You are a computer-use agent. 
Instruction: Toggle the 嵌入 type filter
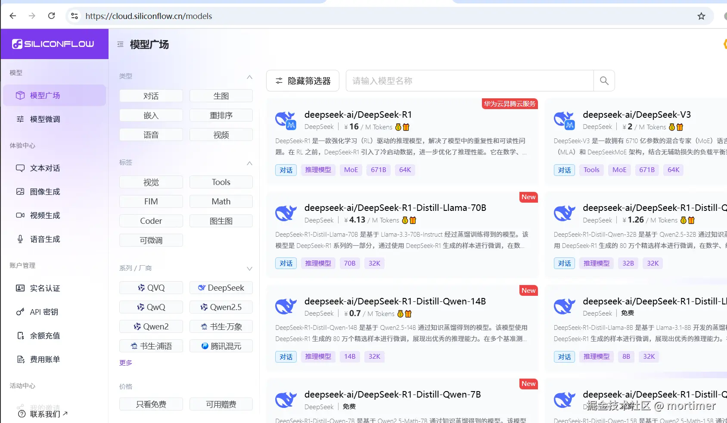151,115
